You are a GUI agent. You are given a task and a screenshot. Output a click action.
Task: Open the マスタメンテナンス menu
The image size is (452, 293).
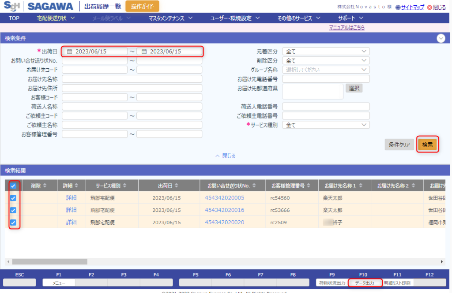pyautogui.click(x=170, y=18)
